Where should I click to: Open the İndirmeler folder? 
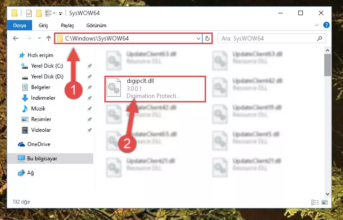[x=43, y=98]
